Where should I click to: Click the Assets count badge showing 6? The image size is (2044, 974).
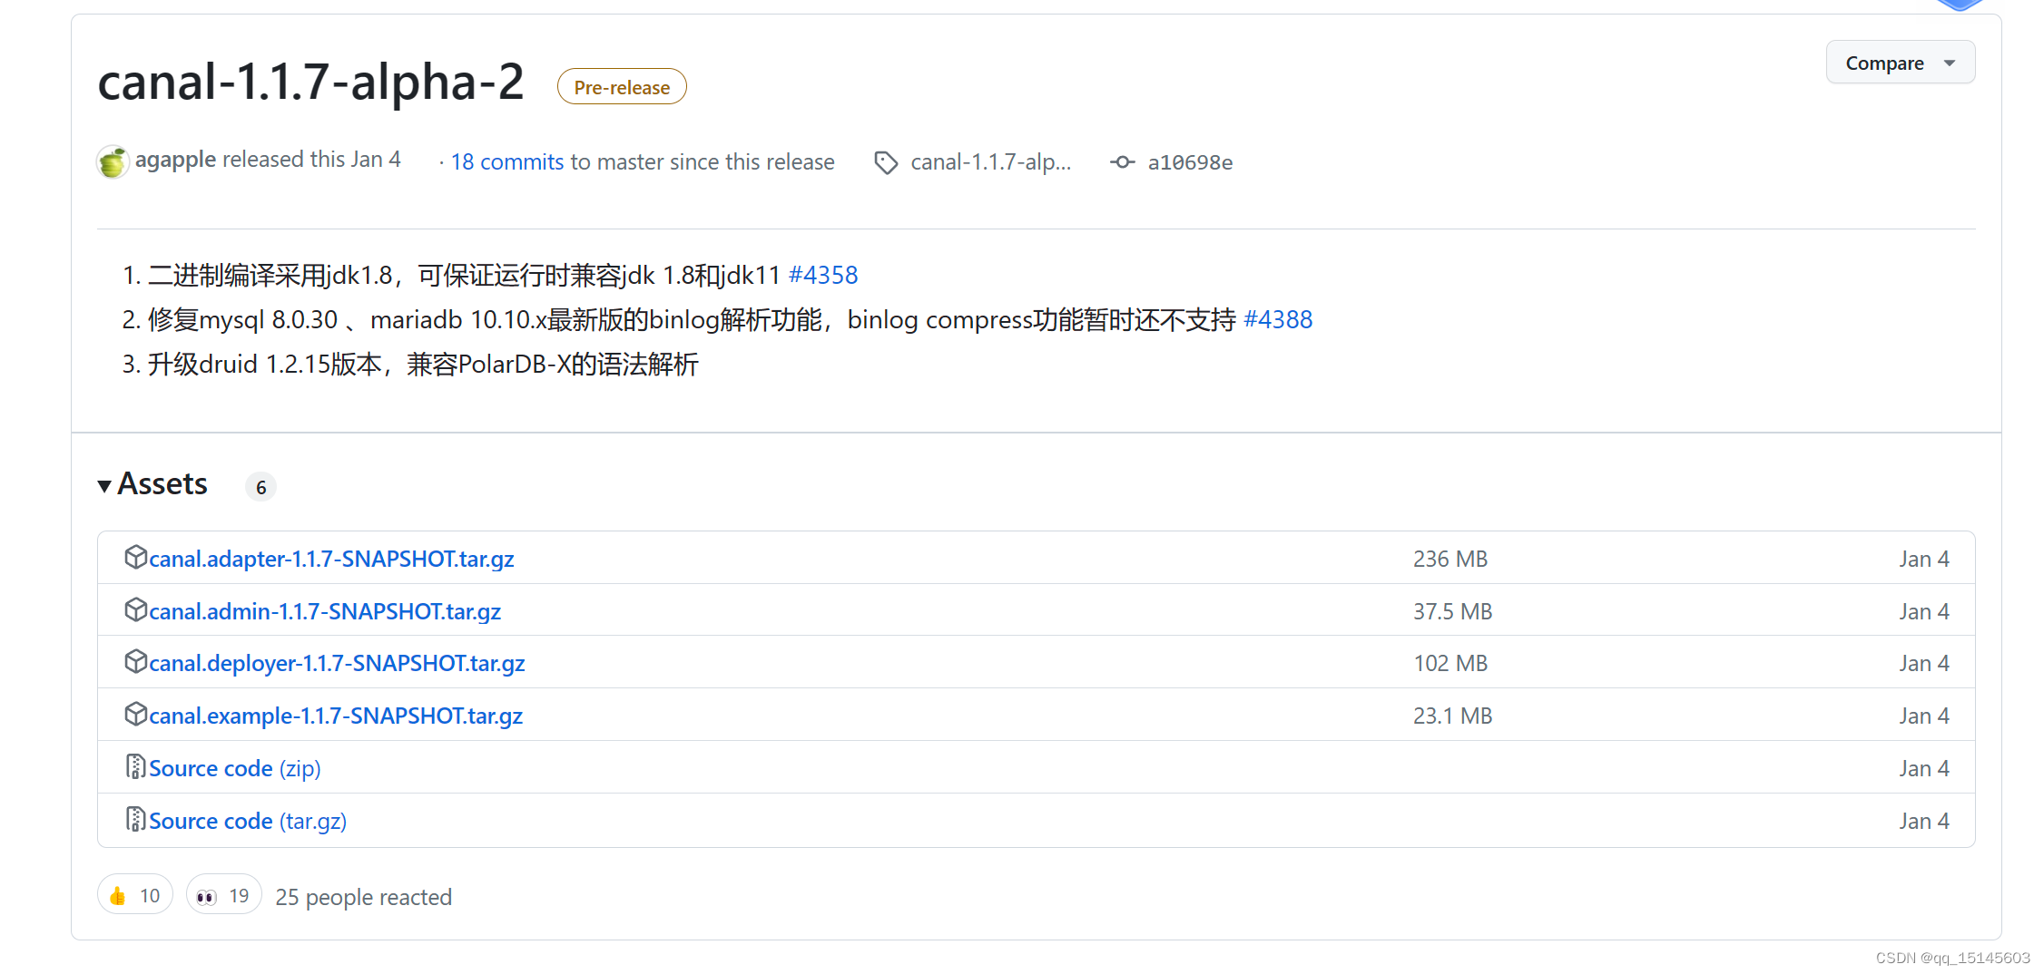pos(260,486)
